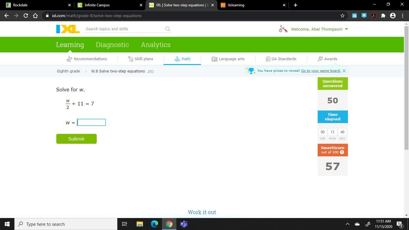Click the SmartScore help question mark
Viewport: 409px width, 230px height.
(x=342, y=152)
